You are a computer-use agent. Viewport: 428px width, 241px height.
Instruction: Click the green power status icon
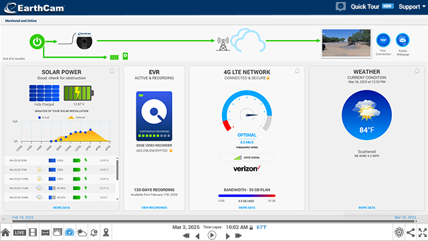pyautogui.click(x=37, y=42)
